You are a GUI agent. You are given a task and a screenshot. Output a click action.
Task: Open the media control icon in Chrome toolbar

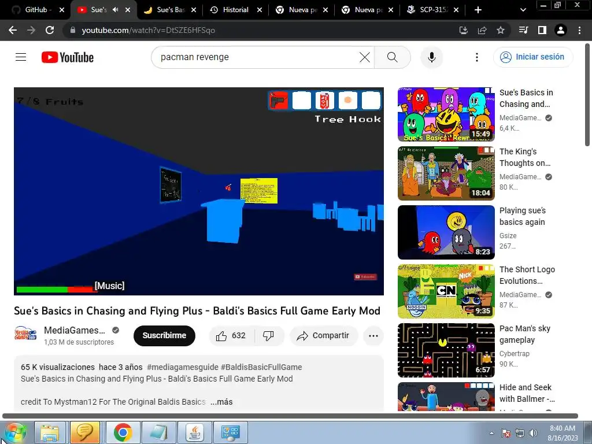[523, 30]
